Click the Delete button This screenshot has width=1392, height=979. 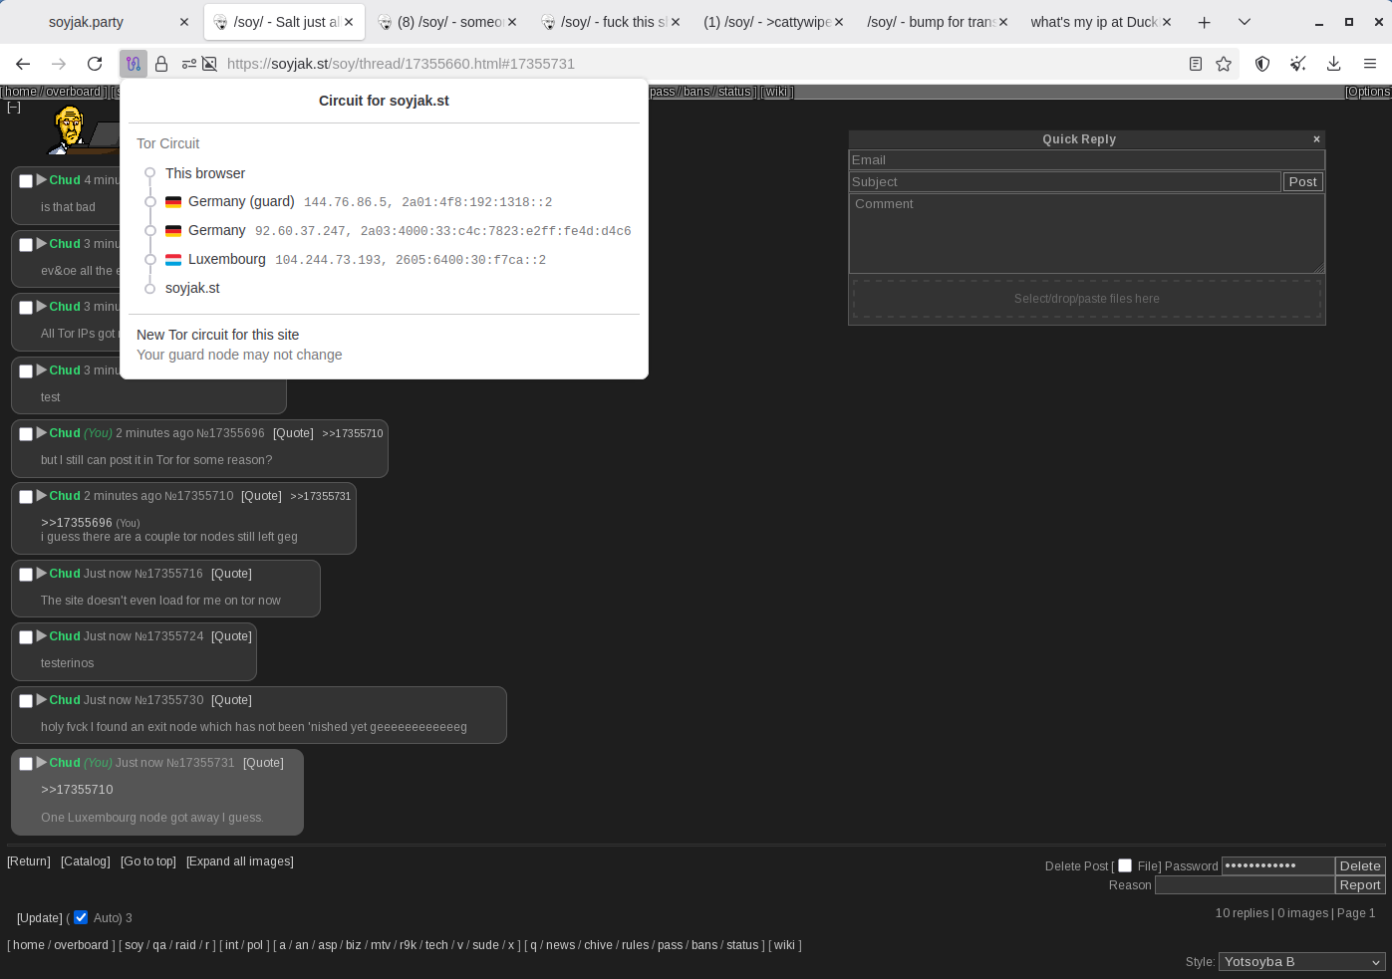pyautogui.click(x=1360, y=866)
